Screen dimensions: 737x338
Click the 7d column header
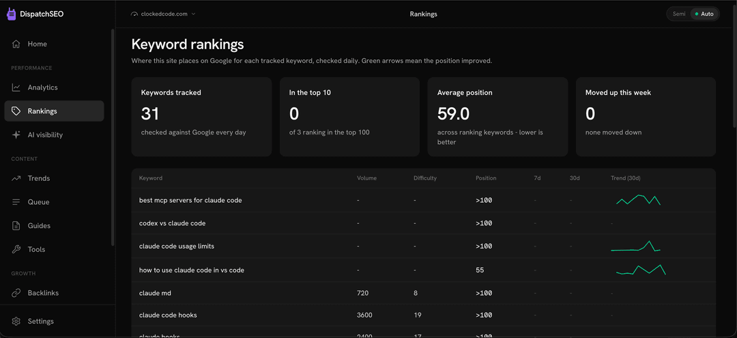click(x=537, y=179)
